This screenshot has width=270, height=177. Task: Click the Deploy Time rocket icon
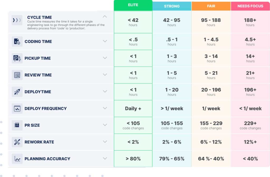17,92
